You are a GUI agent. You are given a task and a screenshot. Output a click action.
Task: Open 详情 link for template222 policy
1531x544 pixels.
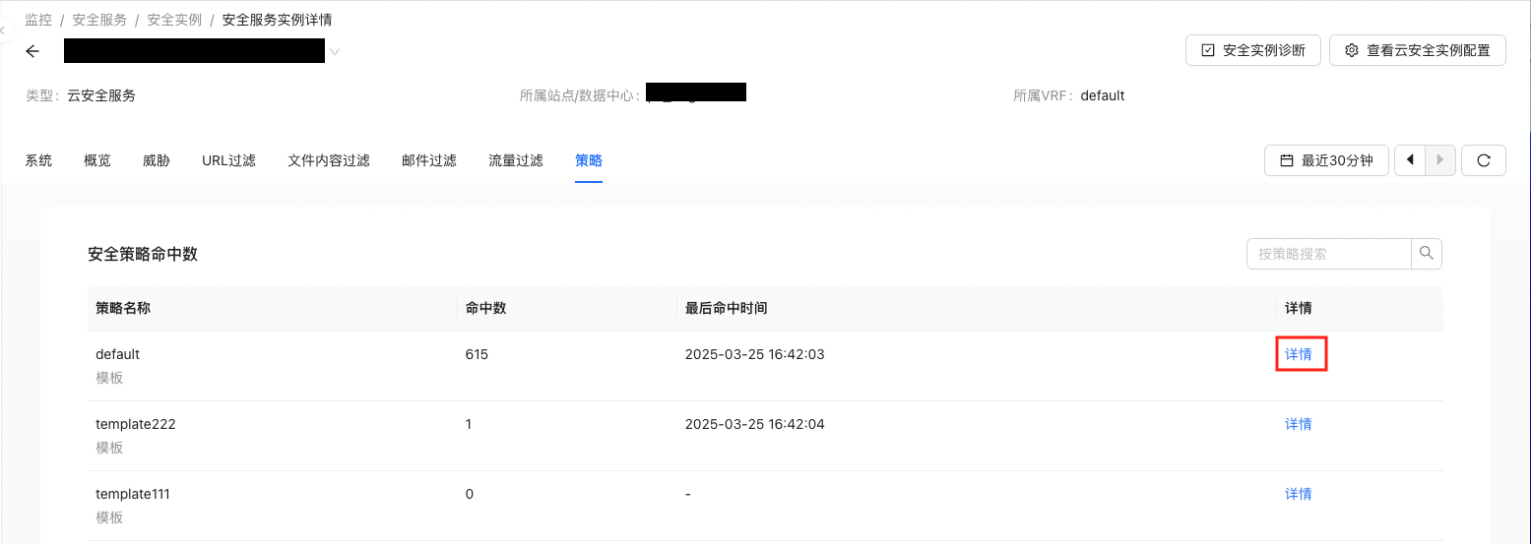pos(1299,424)
